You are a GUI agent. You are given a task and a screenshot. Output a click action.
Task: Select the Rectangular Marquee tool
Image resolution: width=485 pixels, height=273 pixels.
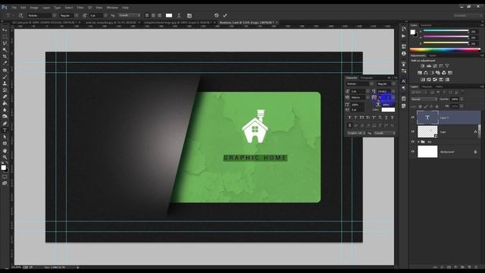click(x=5, y=36)
